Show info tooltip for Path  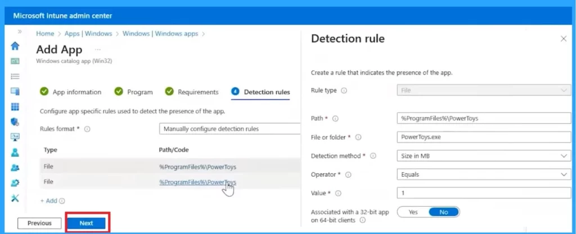tap(335, 118)
